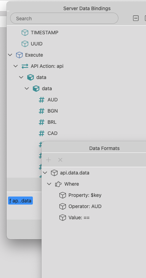Collapse the API Action: api node
Viewport: 146px width, 278px height.
16,66
